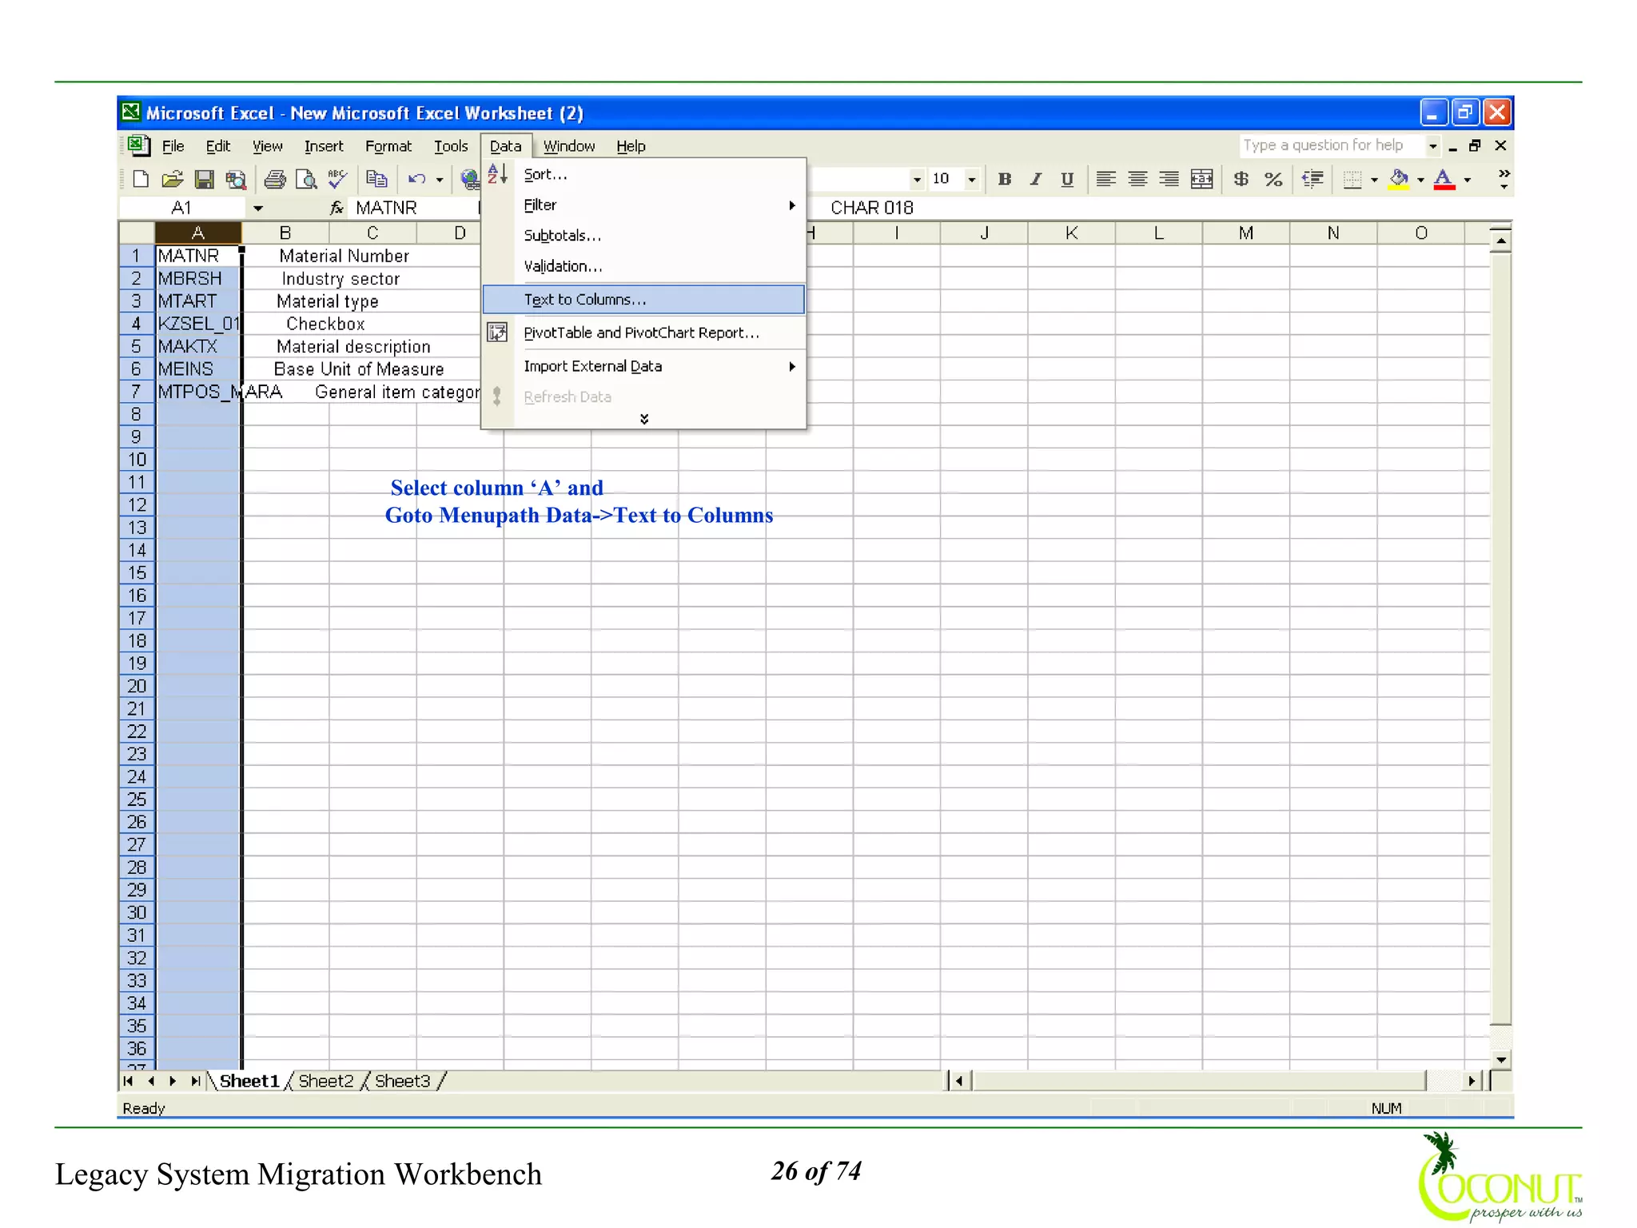Switch to Sheet2 tab
The image size is (1637, 1228).
[x=325, y=1081]
